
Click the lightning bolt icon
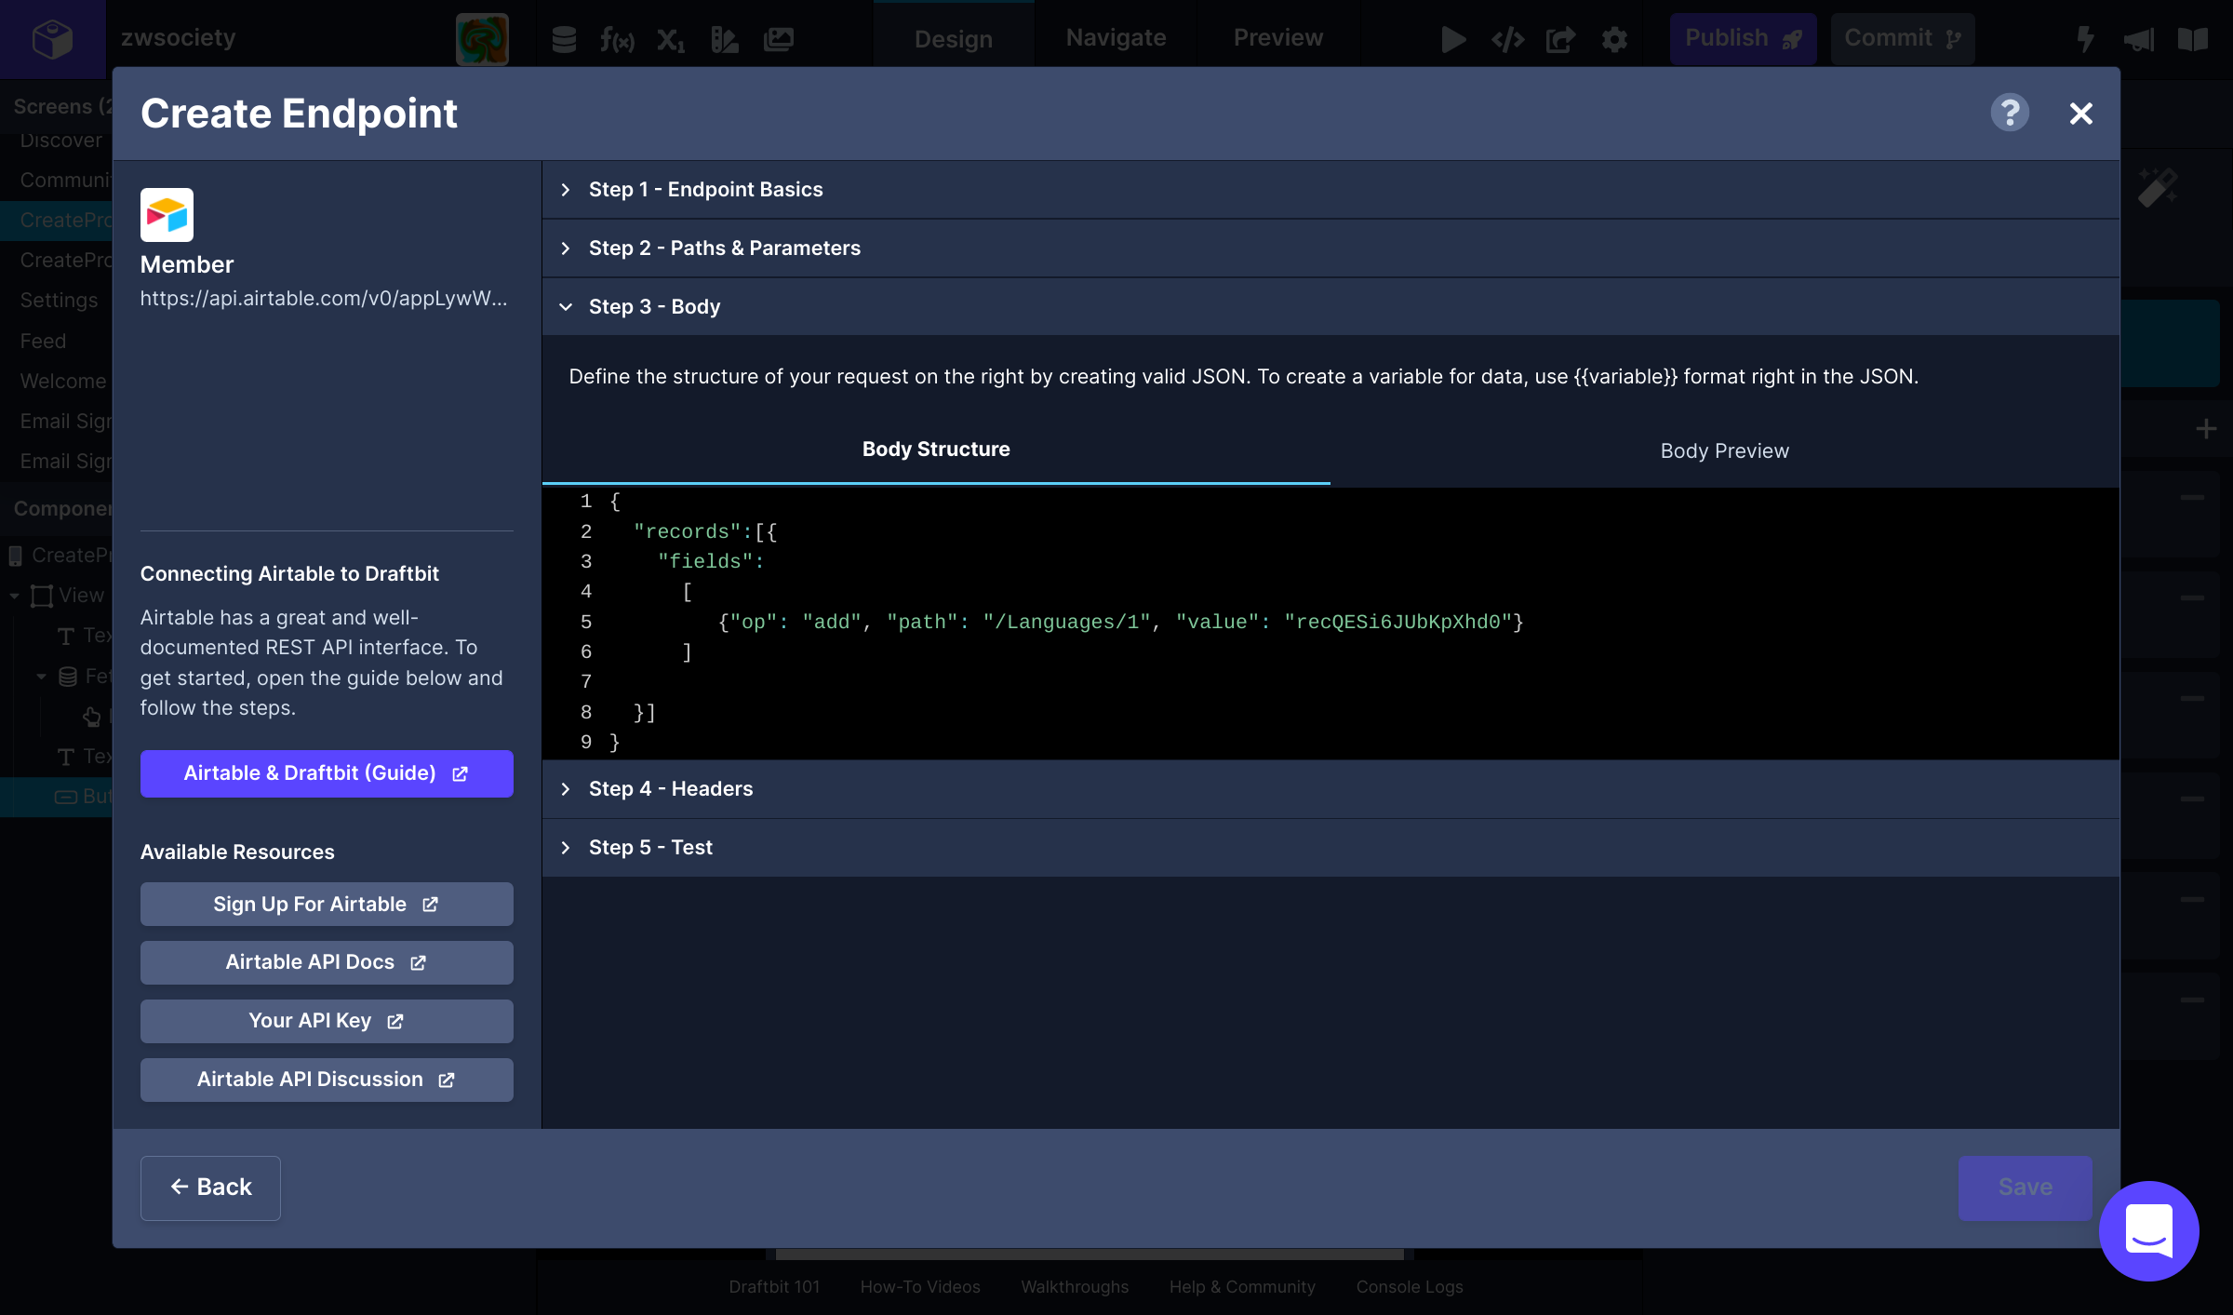point(2085,39)
